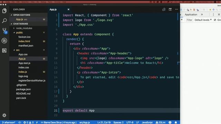The image size is (221, 124).
Task: Open App.test.js in the explorer
Action: point(25,63)
